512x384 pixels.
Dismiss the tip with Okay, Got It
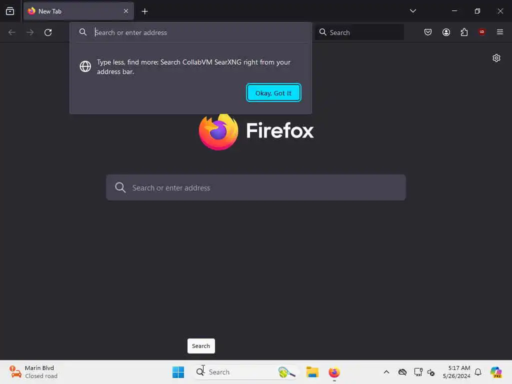[273, 93]
